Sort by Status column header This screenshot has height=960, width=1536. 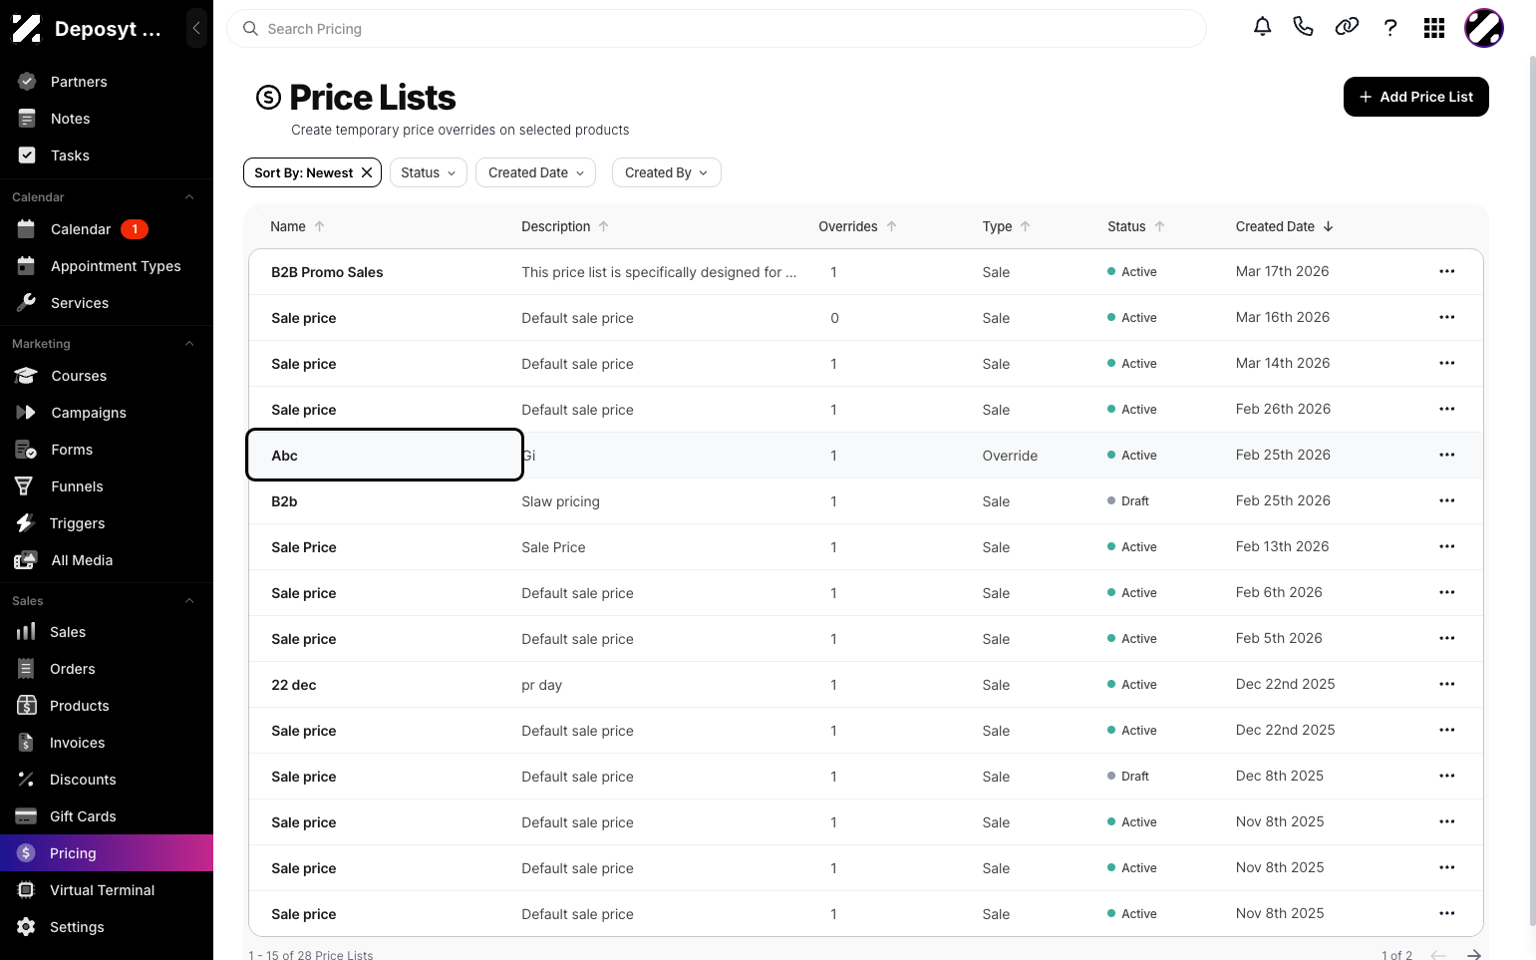click(x=1135, y=226)
